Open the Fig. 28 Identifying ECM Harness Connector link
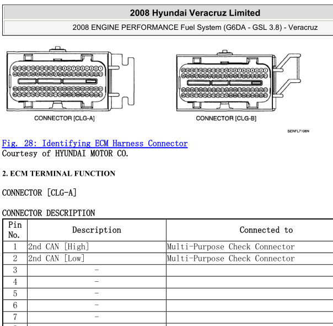The height and width of the screenshot is (326, 333). 95,144
